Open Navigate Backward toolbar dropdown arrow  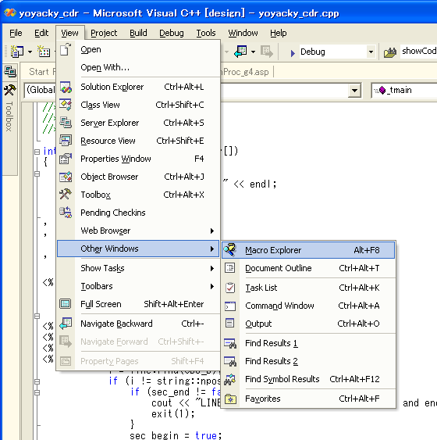tap(253, 52)
